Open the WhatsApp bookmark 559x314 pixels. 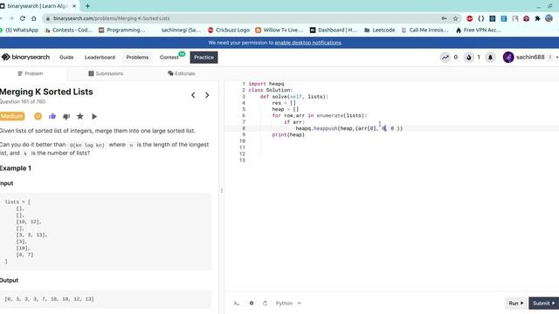19,31
